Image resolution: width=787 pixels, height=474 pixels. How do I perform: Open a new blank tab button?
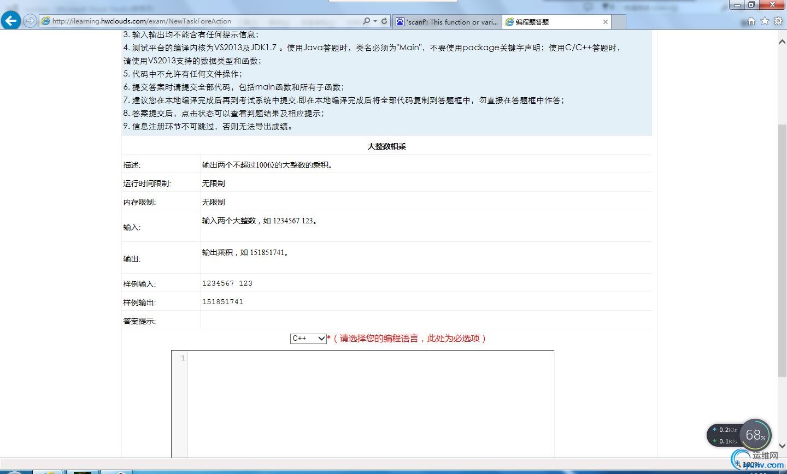tap(619, 22)
